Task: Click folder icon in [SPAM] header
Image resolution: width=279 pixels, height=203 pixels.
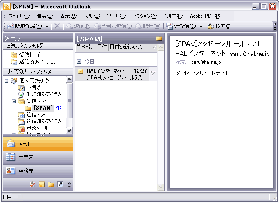Action: 159,38
